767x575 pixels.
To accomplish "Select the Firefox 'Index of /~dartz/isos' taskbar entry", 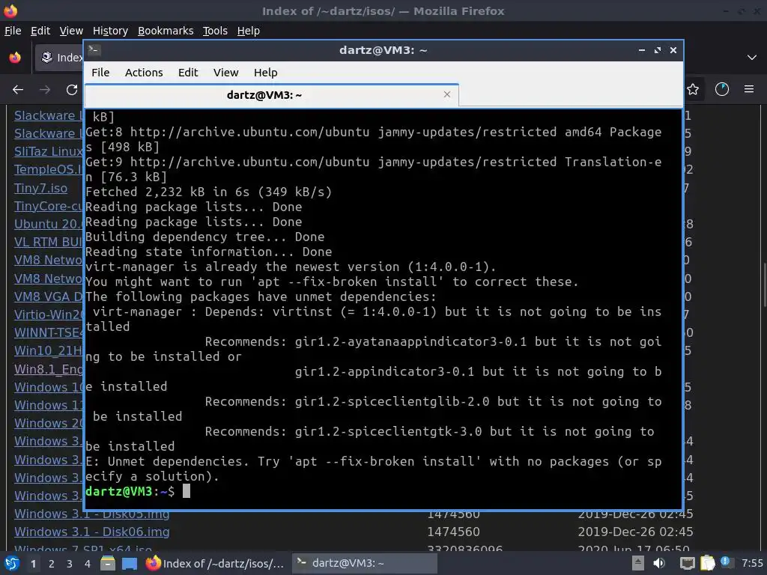I will [215, 563].
